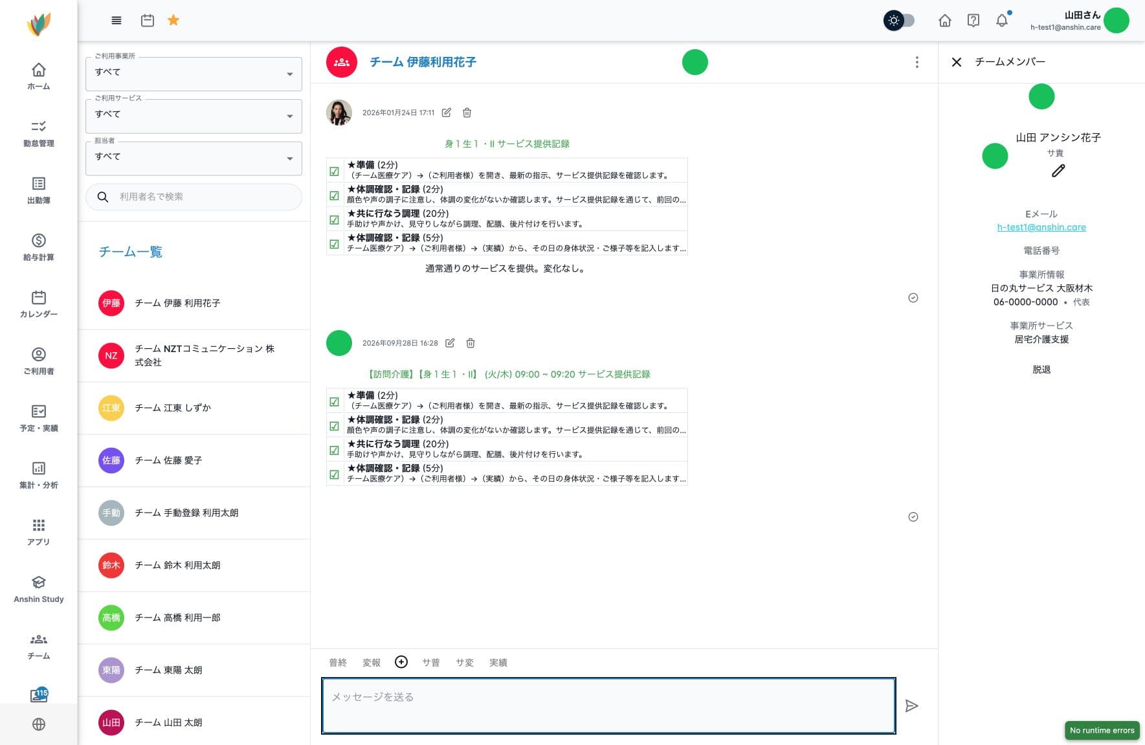This screenshot has height=745, width=1145.
Task: Select チーム 山田 太朗
Action: [x=194, y=722]
